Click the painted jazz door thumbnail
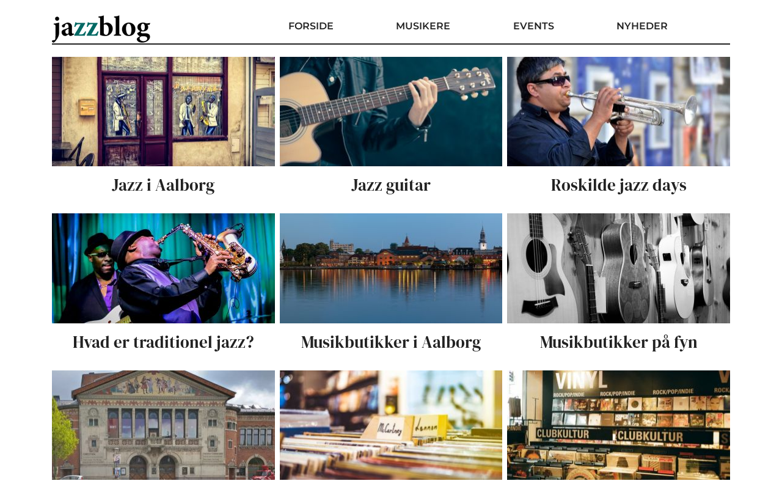Viewport: 782px width, 489px height. click(x=163, y=111)
